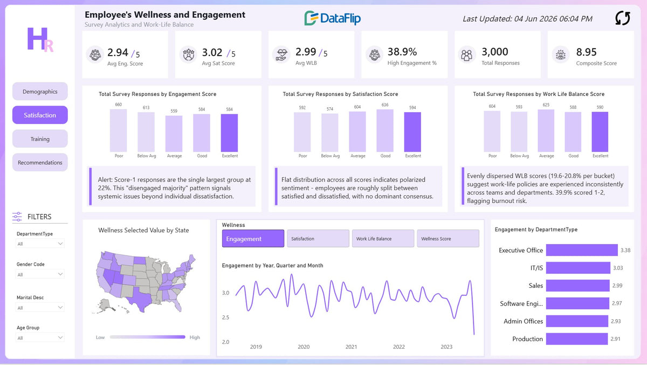
Task: Click the High Engagement % icon
Action: [x=374, y=55]
